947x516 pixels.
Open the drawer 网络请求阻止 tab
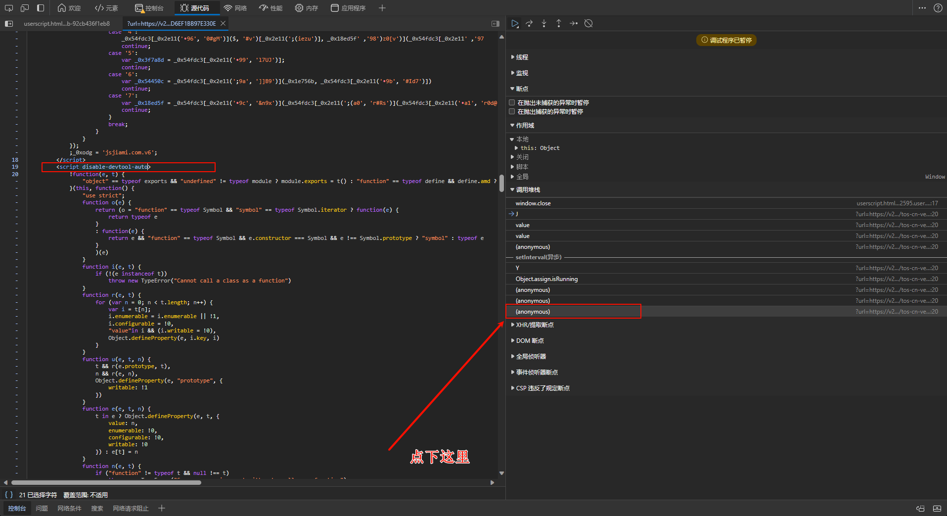click(131, 509)
